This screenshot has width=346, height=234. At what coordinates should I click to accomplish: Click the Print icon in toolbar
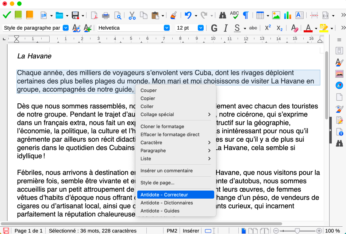coord(106,15)
